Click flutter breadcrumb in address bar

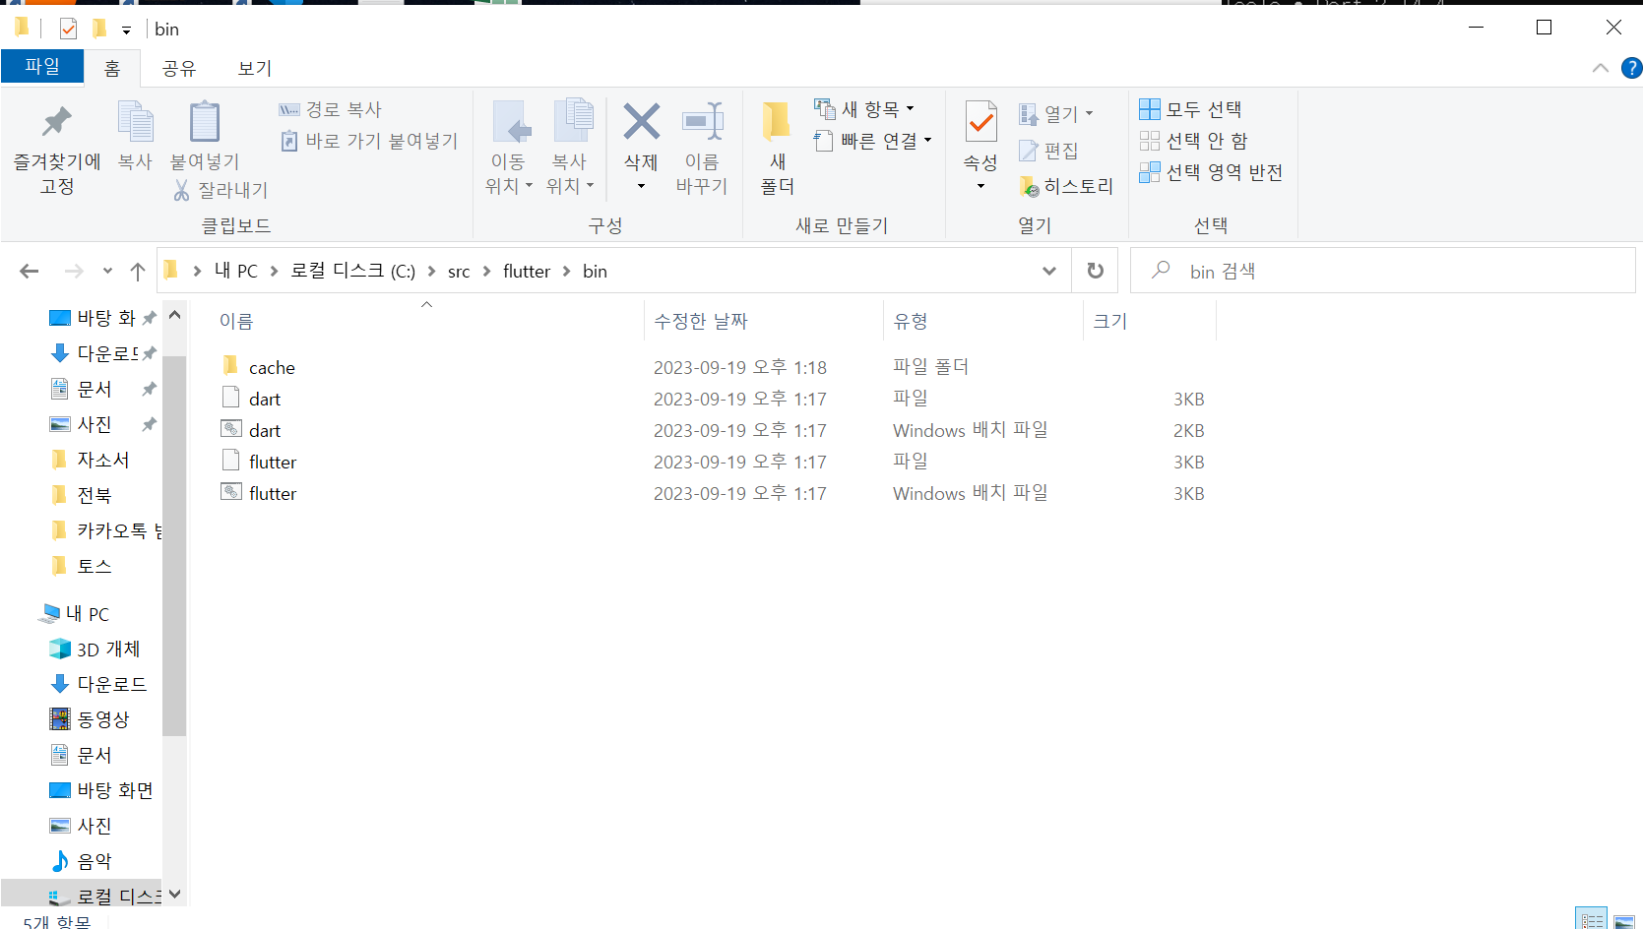pyautogui.click(x=527, y=271)
